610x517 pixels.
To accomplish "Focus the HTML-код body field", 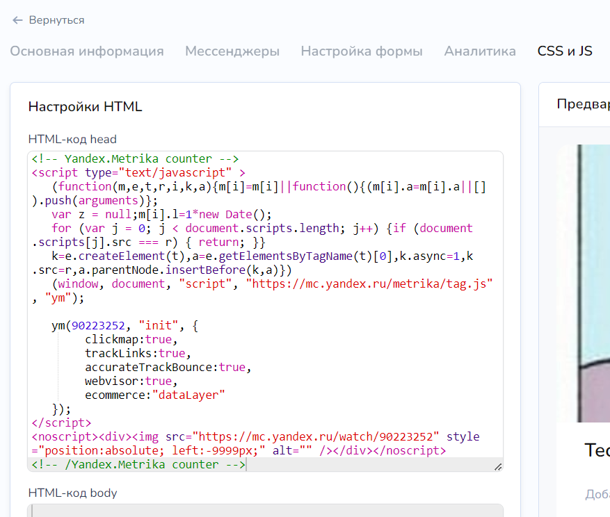I will 265,510.
